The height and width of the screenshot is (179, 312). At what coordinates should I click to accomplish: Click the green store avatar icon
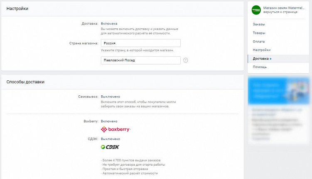256,10
